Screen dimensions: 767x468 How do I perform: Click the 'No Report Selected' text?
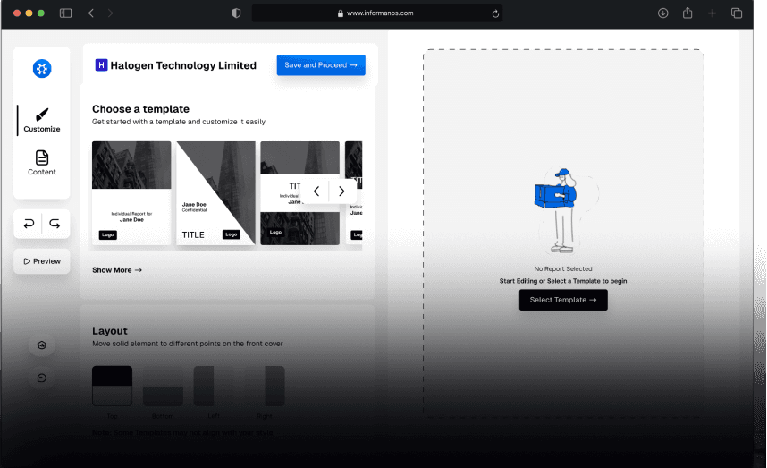563,268
